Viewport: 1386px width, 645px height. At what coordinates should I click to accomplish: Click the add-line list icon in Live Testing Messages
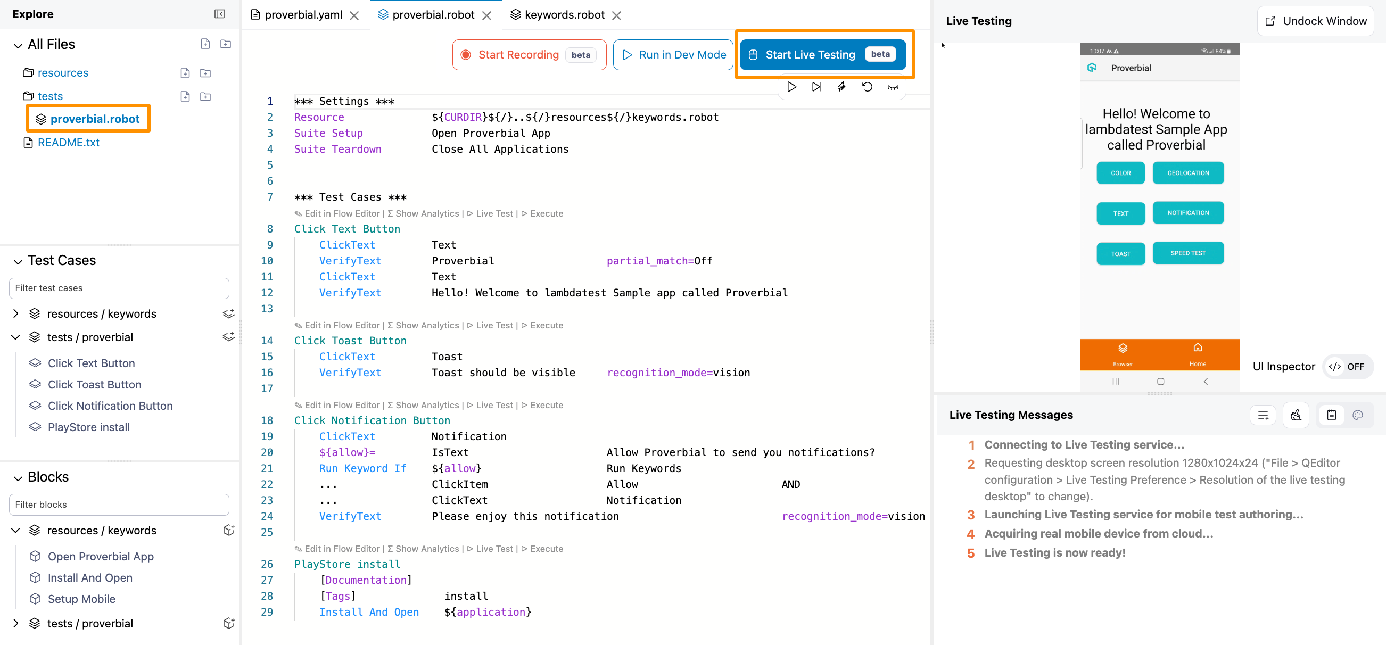point(1263,415)
